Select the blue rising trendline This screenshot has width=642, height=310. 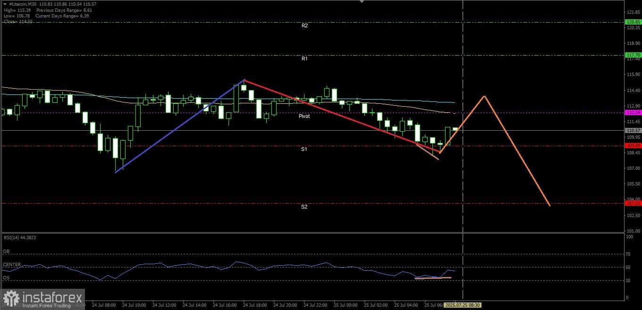(180, 126)
